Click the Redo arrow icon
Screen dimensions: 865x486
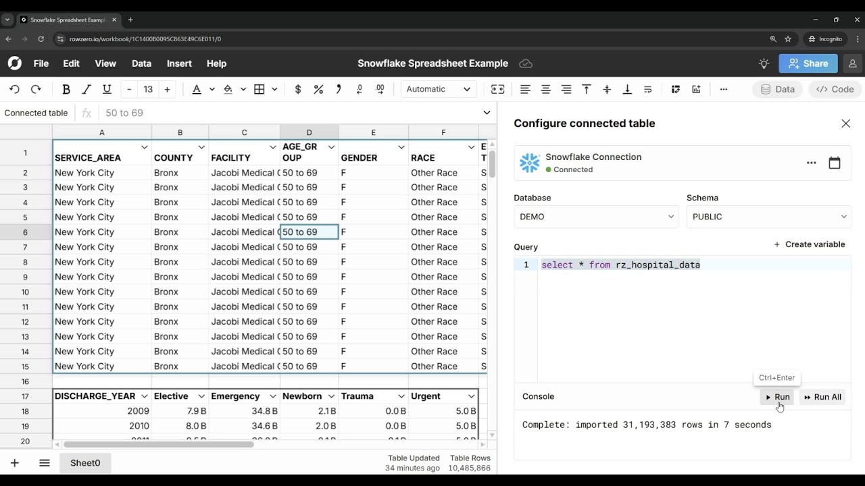click(x=36, y=89)
